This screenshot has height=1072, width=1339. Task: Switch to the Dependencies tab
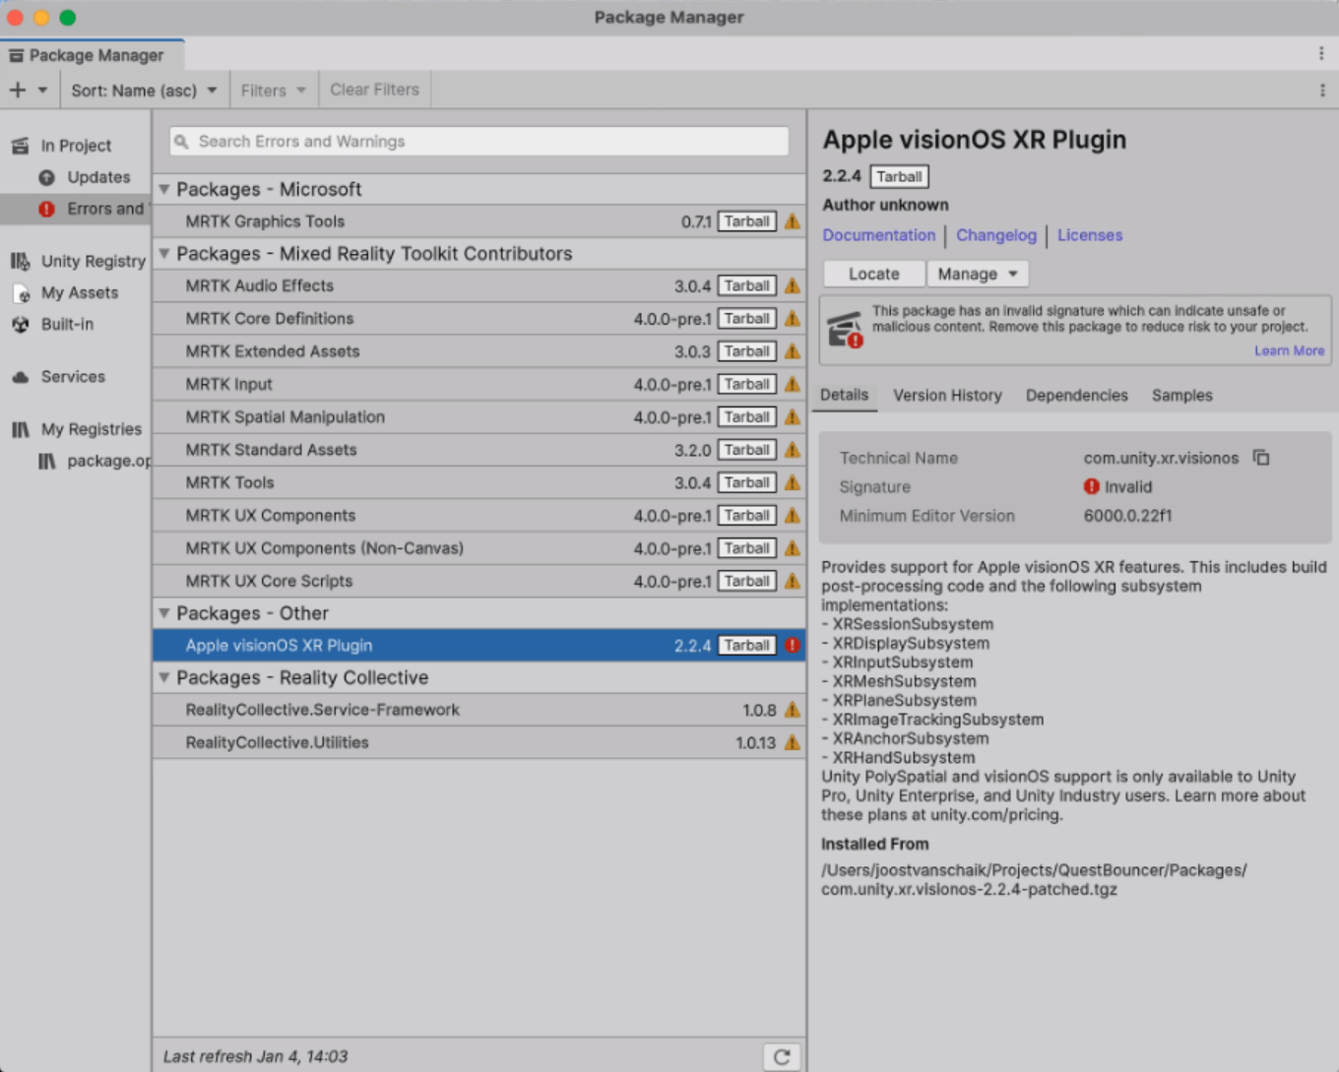click(1076, 396)
